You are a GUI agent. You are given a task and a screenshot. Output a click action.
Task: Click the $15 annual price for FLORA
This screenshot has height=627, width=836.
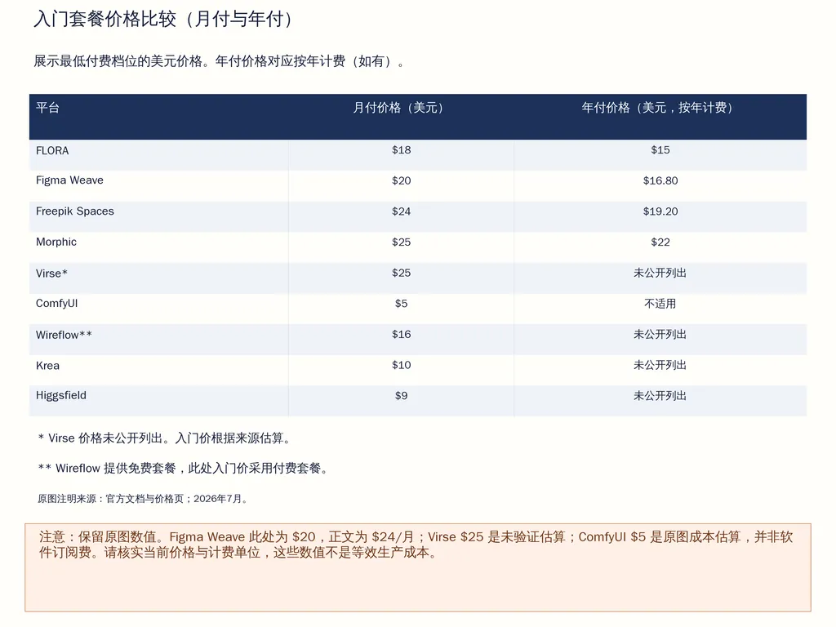pos(660,150)
